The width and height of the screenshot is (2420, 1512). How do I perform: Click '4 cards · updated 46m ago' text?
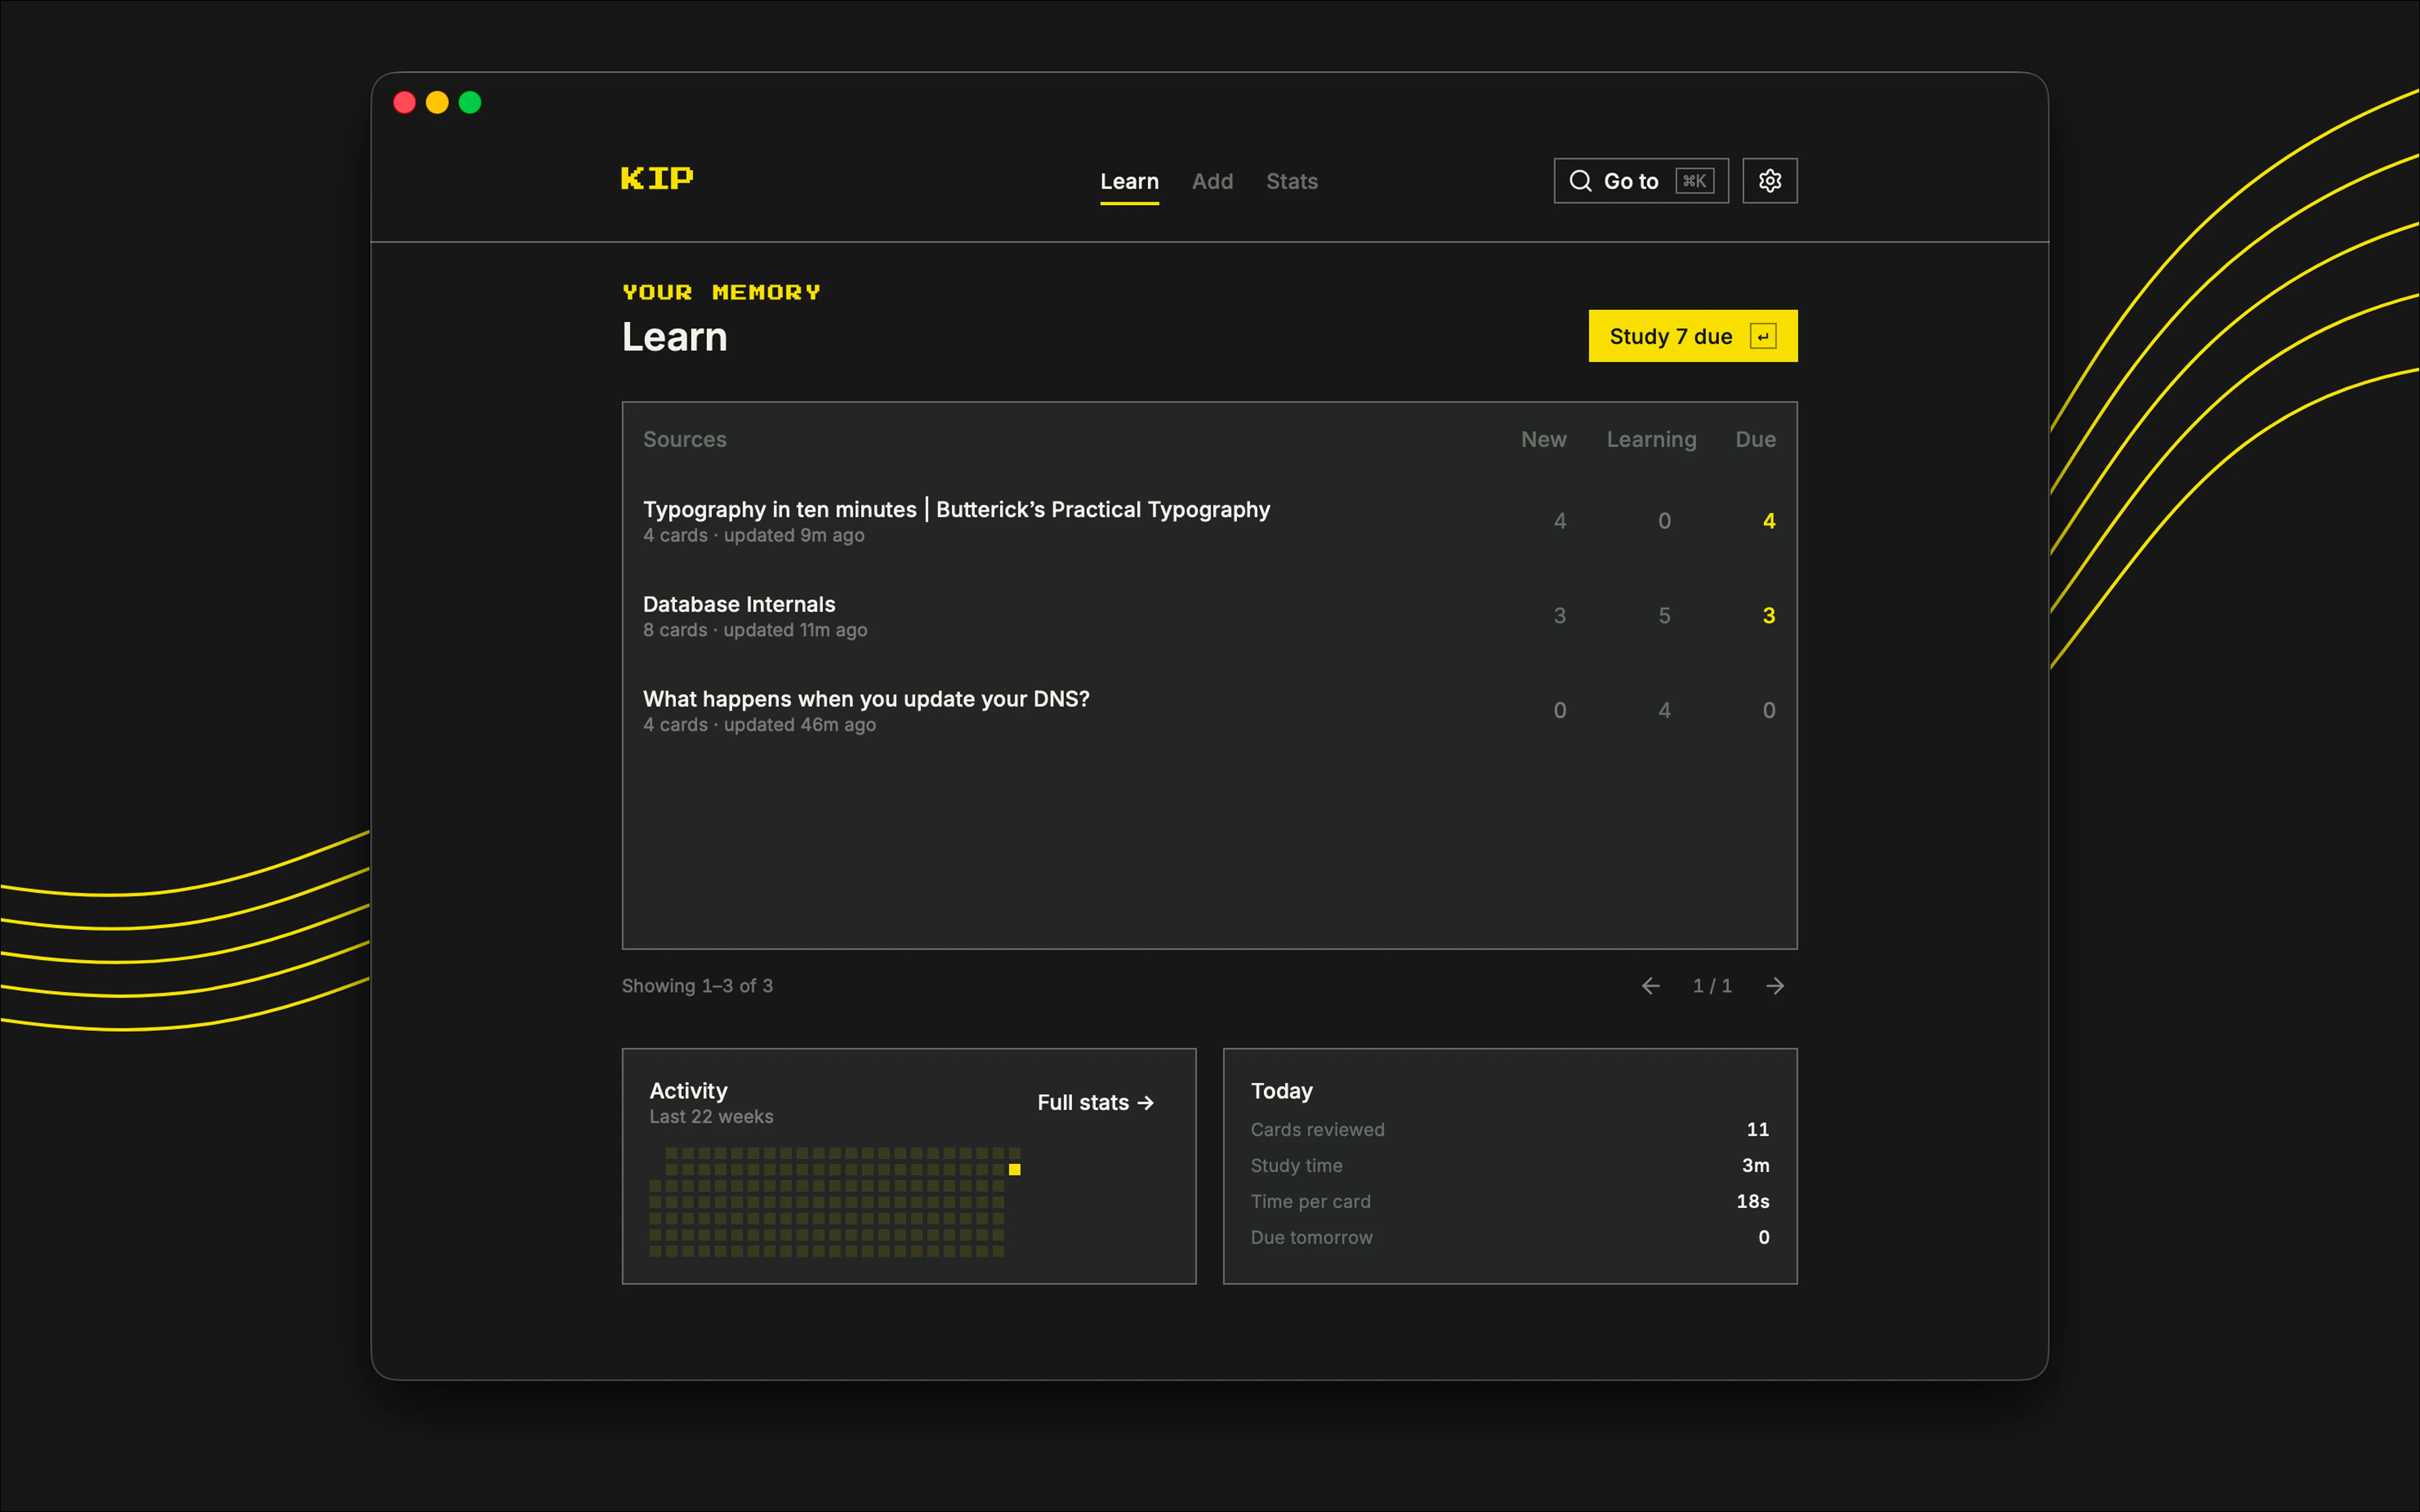point(759,725)
